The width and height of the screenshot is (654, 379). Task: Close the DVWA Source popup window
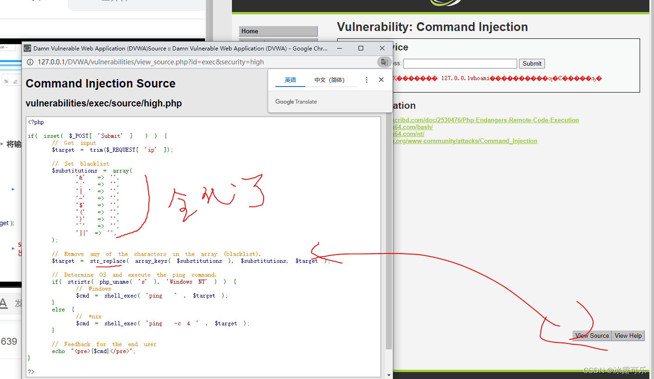382,48
